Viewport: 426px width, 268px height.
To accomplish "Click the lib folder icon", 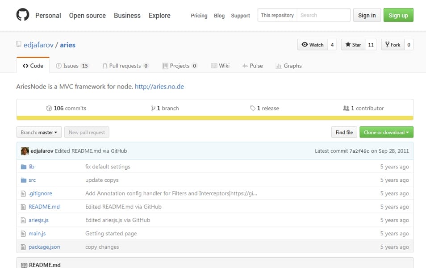I will pos(24,167).
